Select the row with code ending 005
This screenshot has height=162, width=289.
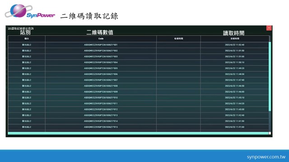point(138,68)
